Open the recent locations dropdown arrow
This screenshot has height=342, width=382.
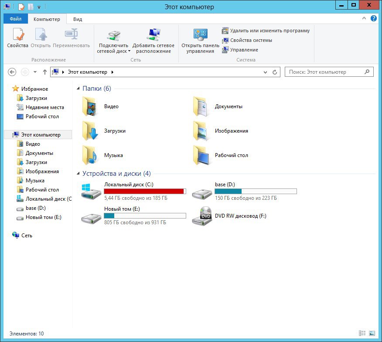coord(35,72)
